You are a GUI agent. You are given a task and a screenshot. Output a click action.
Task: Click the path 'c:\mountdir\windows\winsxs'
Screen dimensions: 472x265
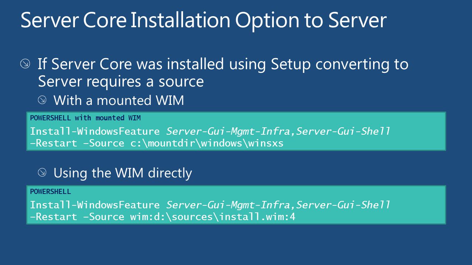tap(207, 144)
